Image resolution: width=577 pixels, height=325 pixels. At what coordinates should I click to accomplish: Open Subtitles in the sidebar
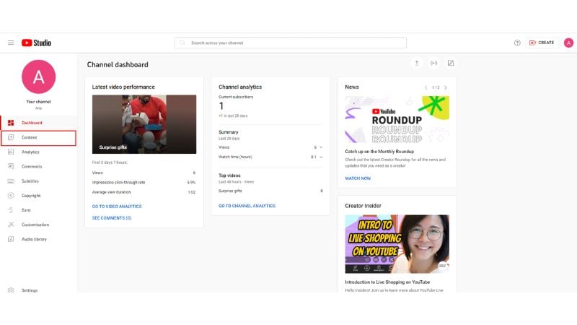[39, 181]
